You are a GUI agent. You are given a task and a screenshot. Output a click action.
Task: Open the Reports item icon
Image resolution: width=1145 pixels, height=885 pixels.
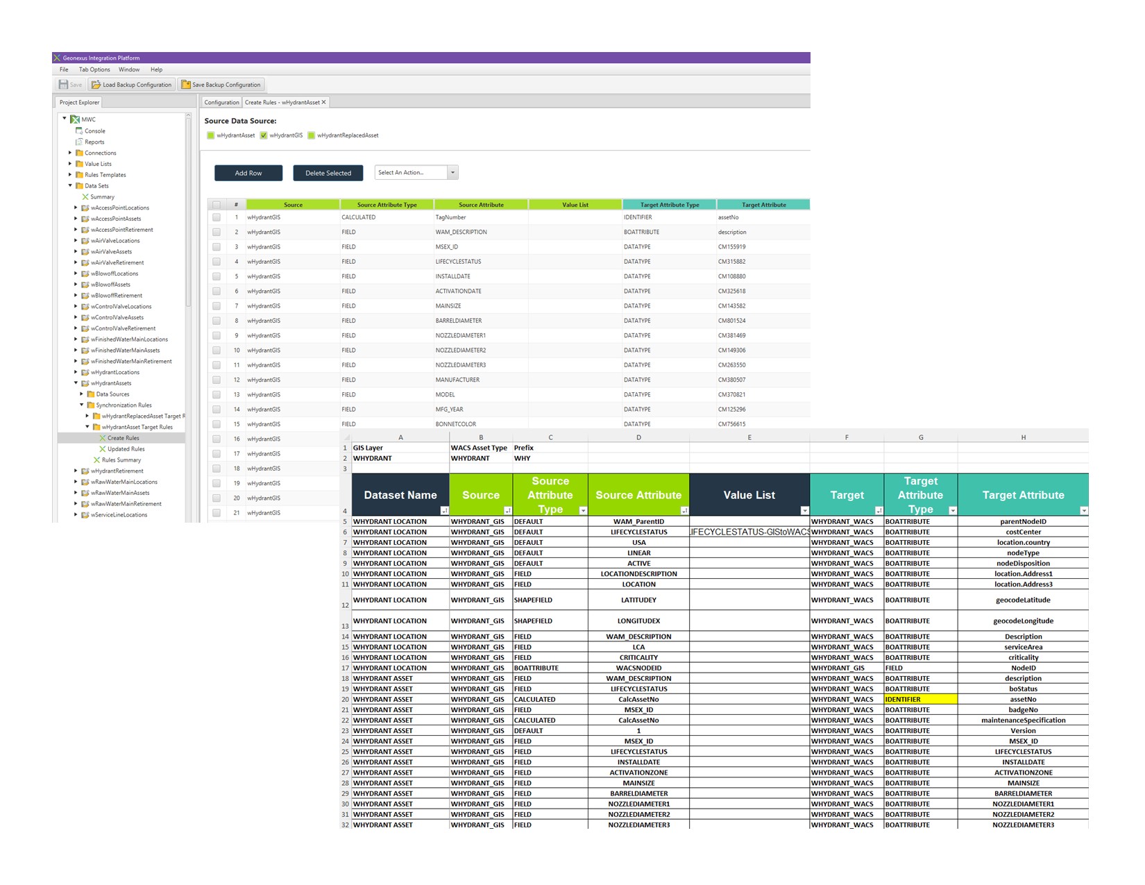click(x=79, y=142)
